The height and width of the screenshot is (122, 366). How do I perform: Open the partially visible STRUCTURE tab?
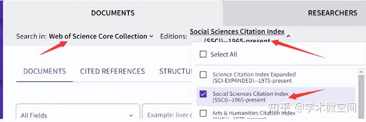coord(175,71)
